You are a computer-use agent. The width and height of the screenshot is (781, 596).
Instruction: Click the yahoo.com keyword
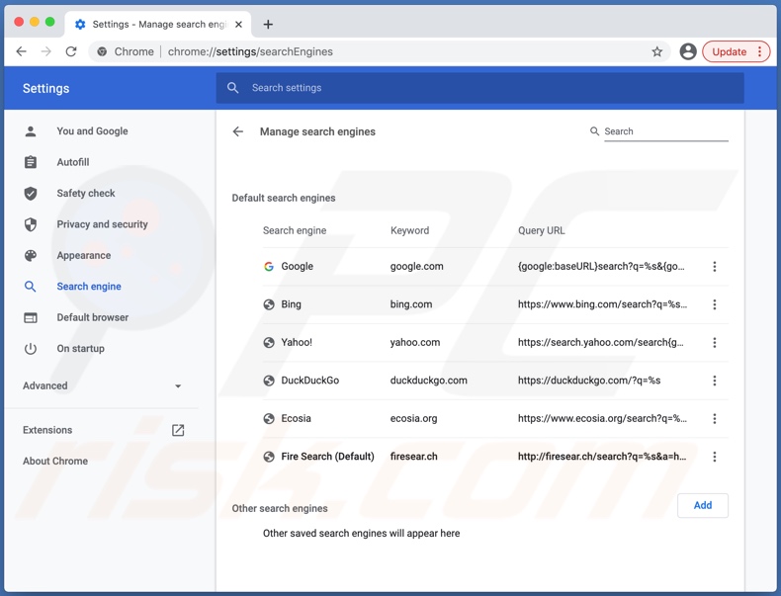[415, 343]
